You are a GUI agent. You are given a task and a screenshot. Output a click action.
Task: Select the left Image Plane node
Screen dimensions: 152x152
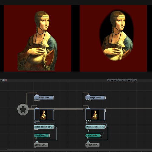tap(44, 98)
